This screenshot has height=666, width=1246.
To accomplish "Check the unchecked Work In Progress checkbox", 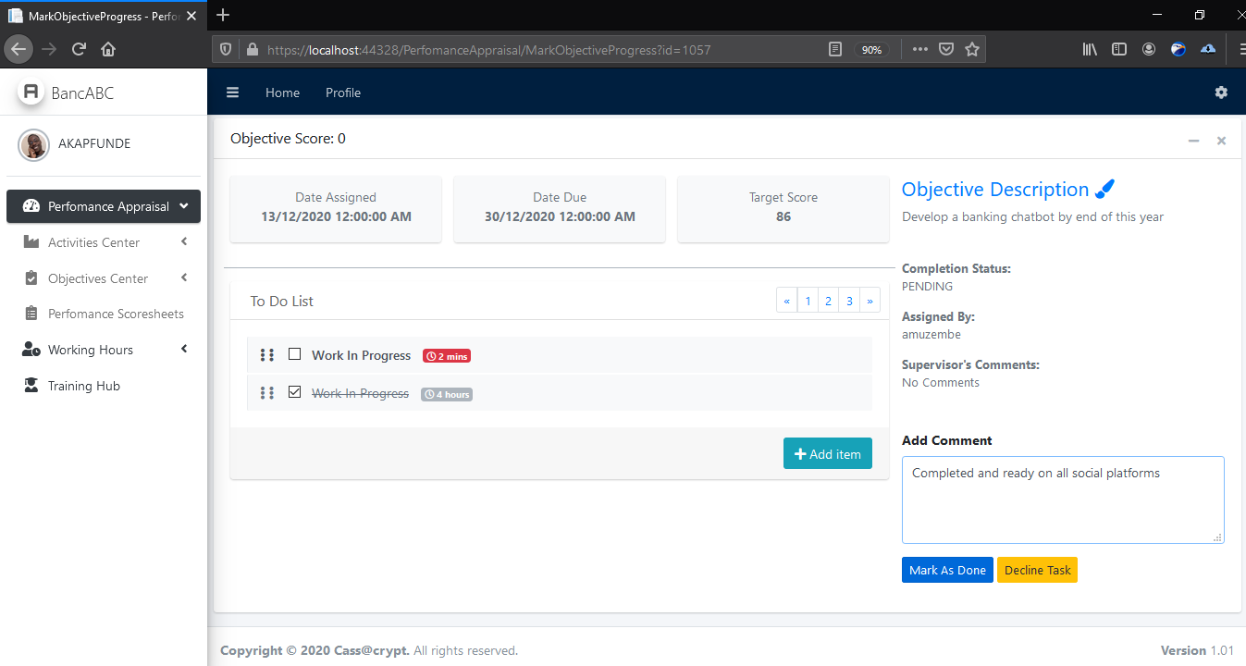I will click(295, 354).
